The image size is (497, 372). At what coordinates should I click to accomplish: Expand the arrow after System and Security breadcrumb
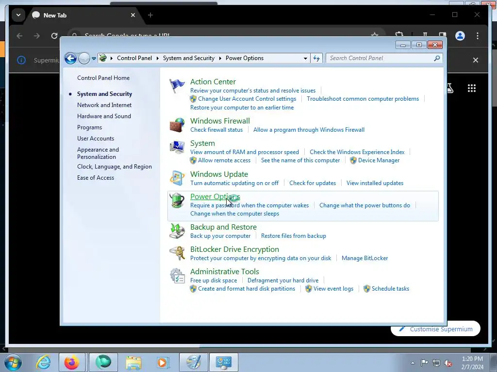tap(220, 58)
